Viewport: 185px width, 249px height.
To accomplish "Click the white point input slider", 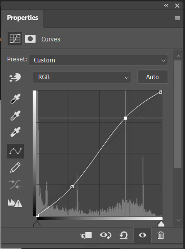I will coord(161,224).
